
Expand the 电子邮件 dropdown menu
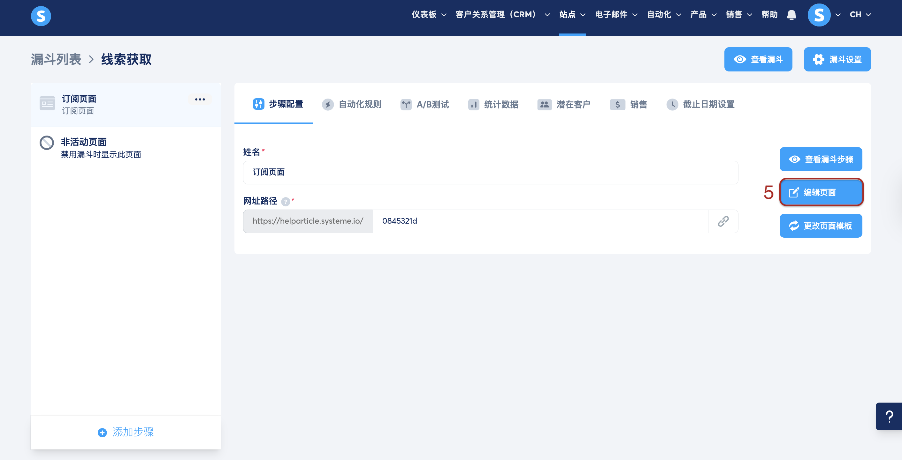tap(616, 14)
